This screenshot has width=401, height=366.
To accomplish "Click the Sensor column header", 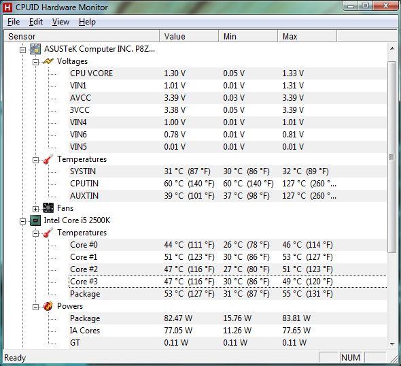I will [82, 36].
